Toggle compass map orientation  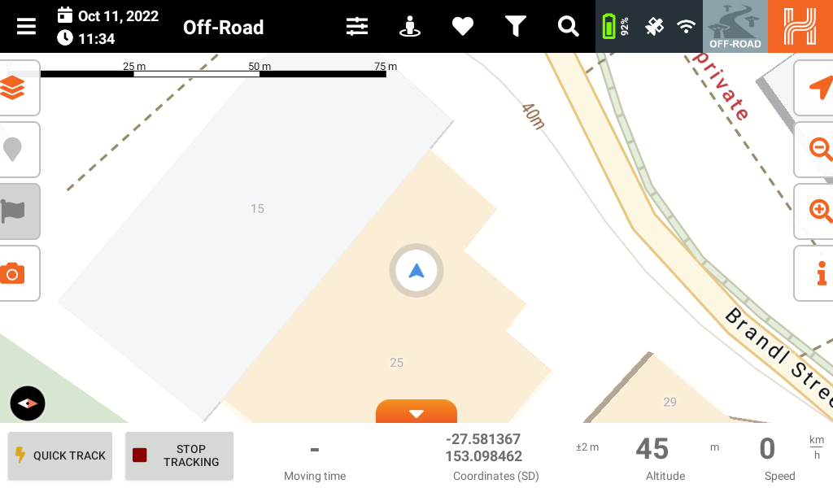28,403
